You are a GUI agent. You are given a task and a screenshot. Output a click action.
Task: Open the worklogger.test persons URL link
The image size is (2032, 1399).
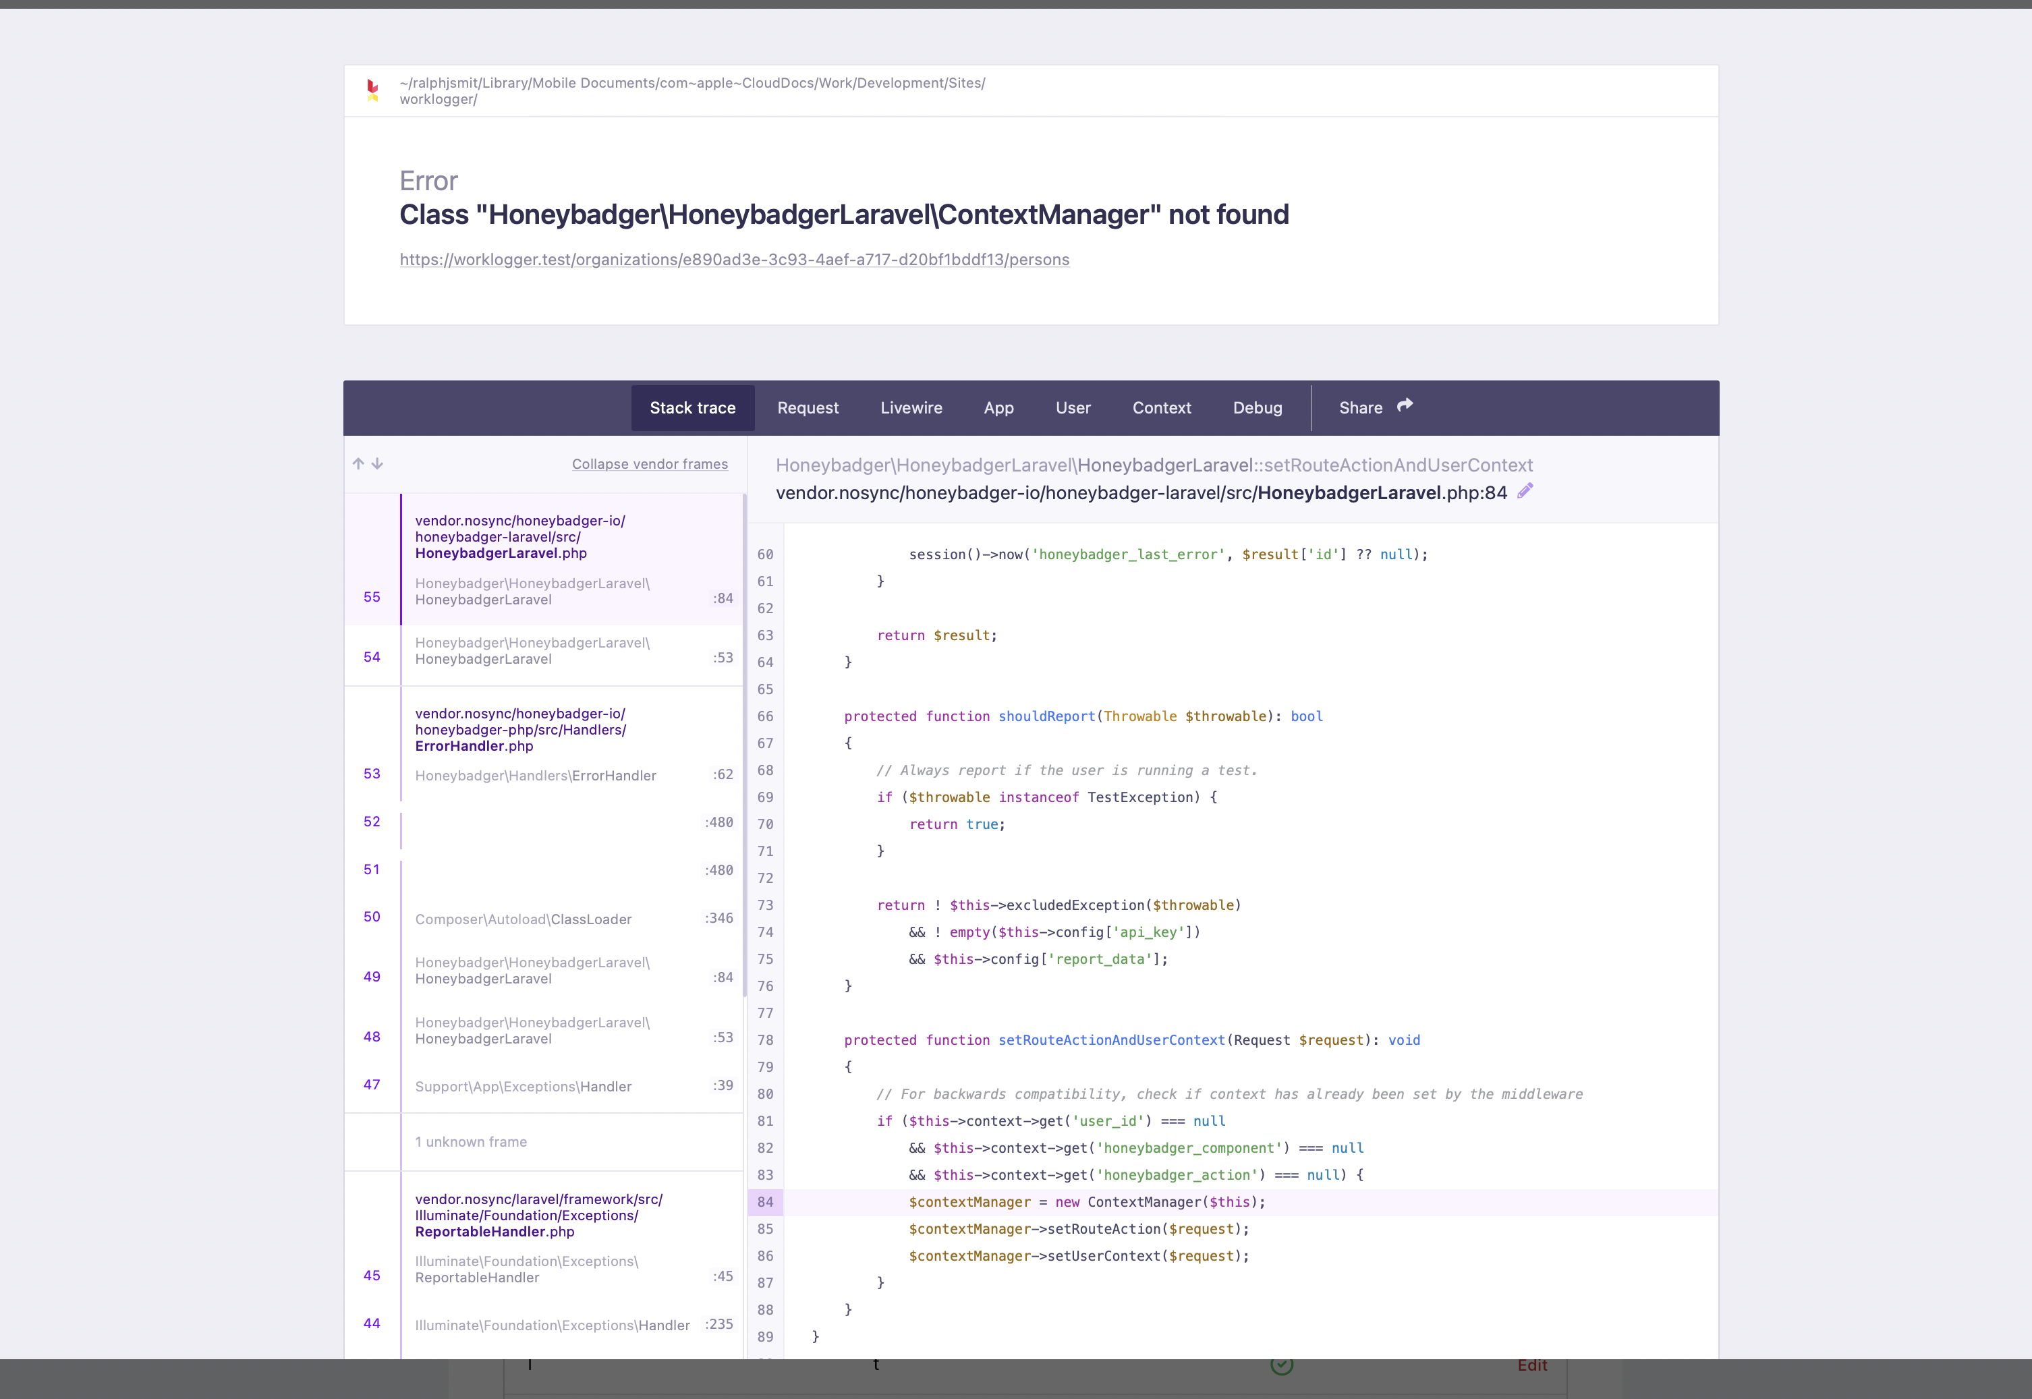pyautogui.click(x=734, y=260)
